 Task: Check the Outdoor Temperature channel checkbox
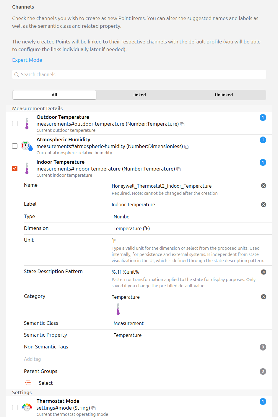pyautogui.click(x=15, y=124)
